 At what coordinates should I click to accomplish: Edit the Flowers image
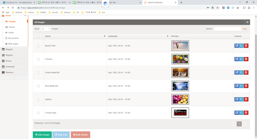pos(236,59)
